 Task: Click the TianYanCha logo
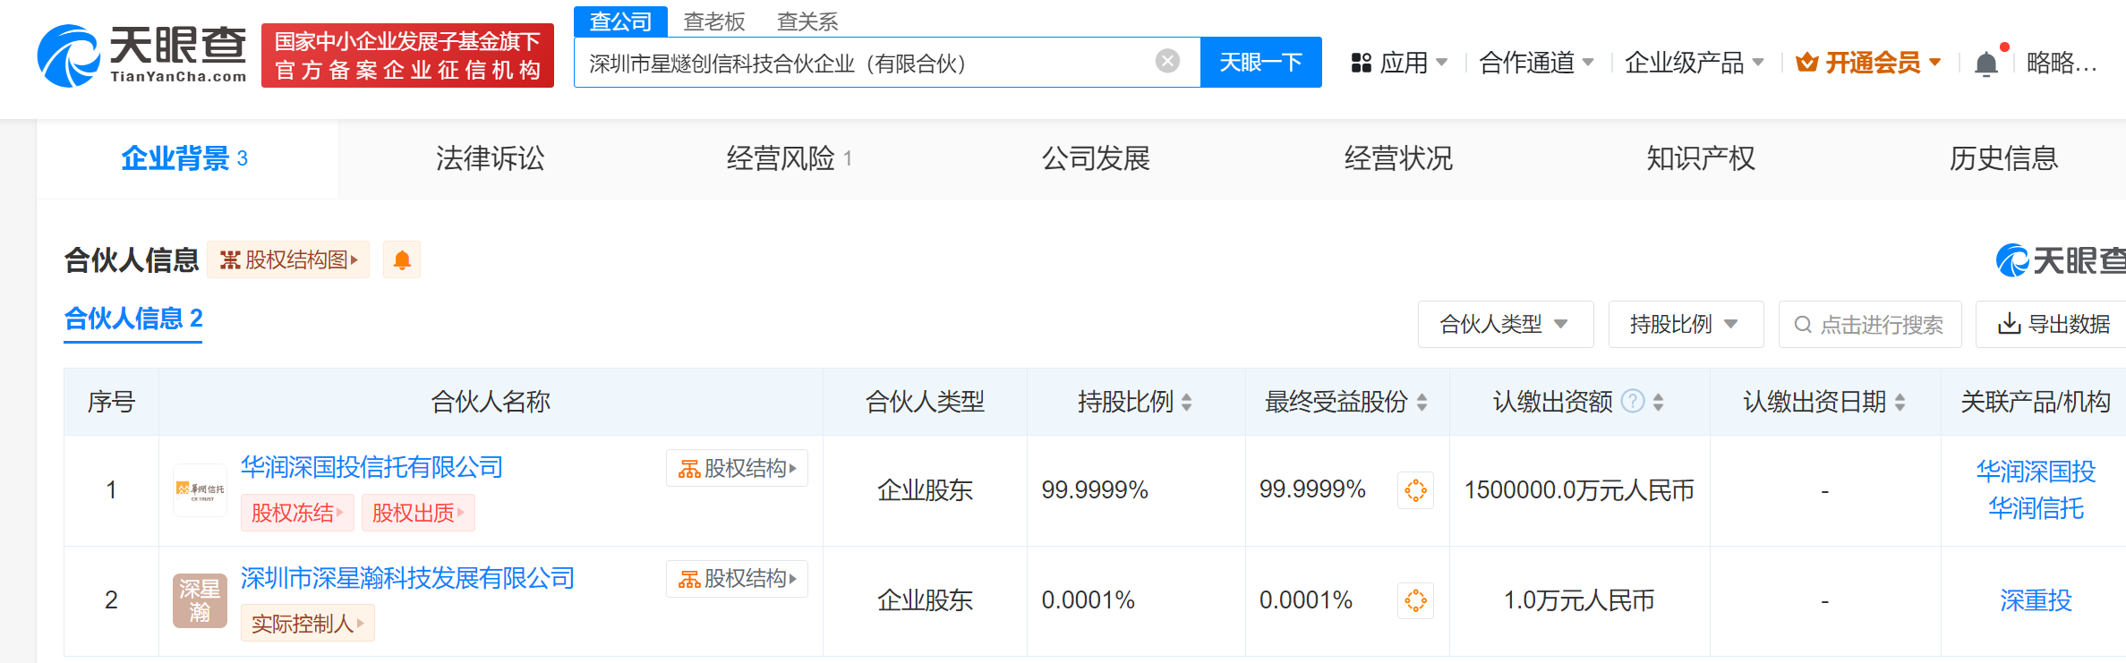click(x=141, y=55)
